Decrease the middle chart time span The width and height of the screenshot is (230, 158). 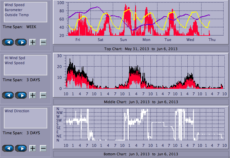[43, 95]
